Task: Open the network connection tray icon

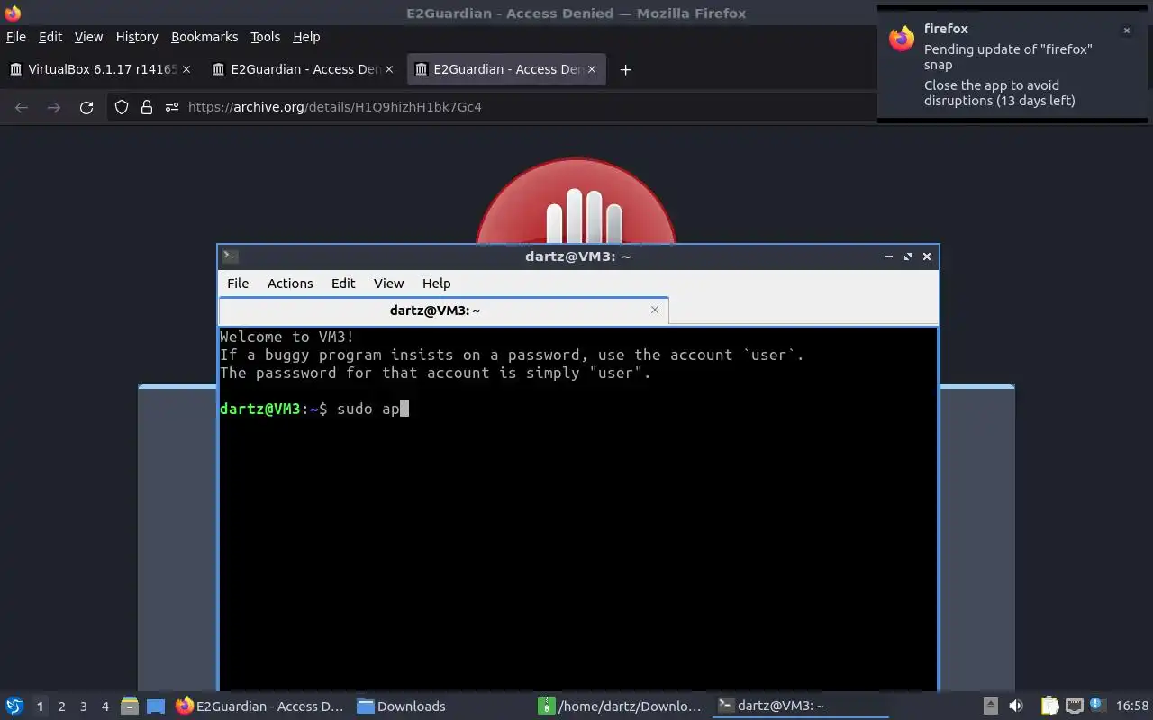Action: (x=1074, y=706)
